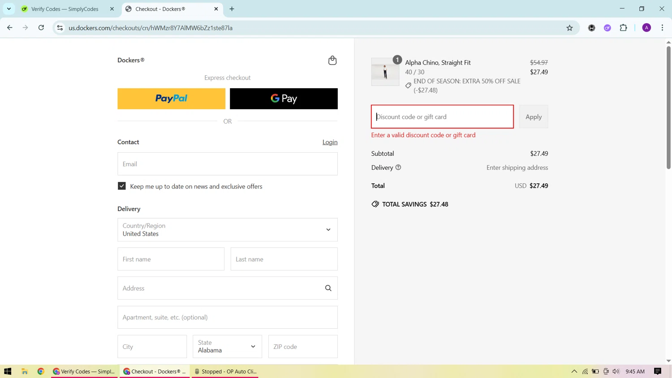Open the Stopped OP Auto Clicker taskbar item
This screenshot has width=672, height=378.
(x=225, y=371)
